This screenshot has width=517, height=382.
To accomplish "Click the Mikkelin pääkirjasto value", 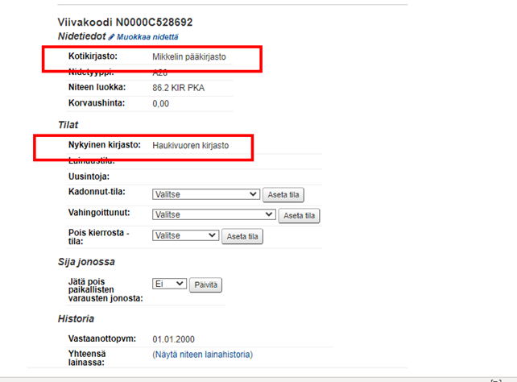I will 189,56.
